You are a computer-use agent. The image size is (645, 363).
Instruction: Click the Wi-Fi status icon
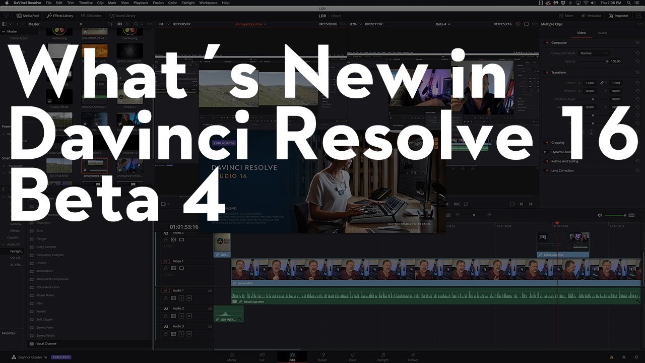click(585, 3)
